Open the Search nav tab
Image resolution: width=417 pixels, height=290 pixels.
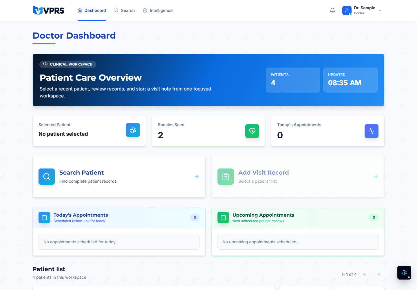click(x=125, y=10)
